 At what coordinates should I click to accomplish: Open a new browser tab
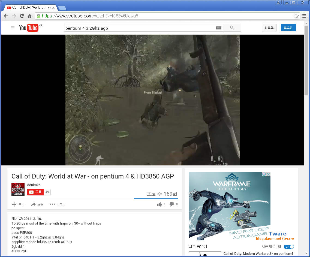click(x=62, y=8)
